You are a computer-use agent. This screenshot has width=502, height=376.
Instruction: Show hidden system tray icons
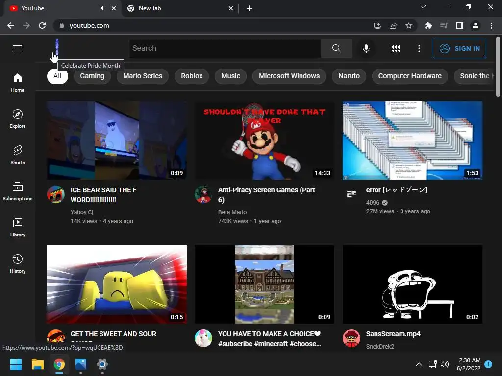tap(419, 364)
